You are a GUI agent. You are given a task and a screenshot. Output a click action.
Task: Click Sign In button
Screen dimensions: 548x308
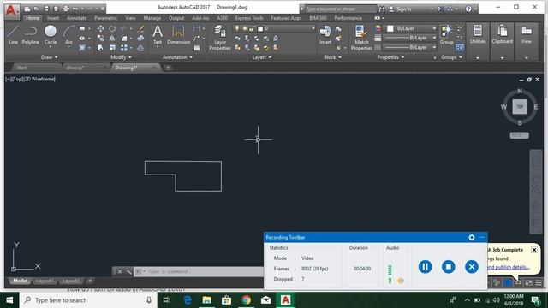pyautogui.click(x=401, y=9)
